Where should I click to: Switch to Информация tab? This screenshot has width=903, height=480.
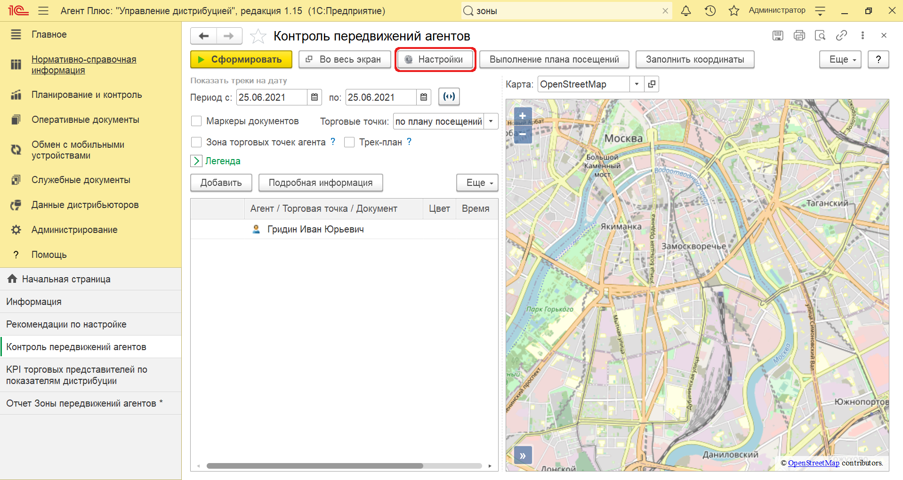click(90, 302)
